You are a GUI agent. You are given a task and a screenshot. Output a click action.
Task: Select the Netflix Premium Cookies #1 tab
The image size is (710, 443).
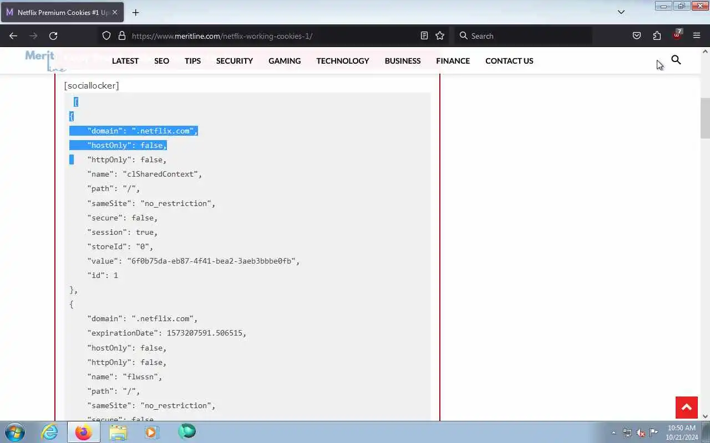[61, 12]
